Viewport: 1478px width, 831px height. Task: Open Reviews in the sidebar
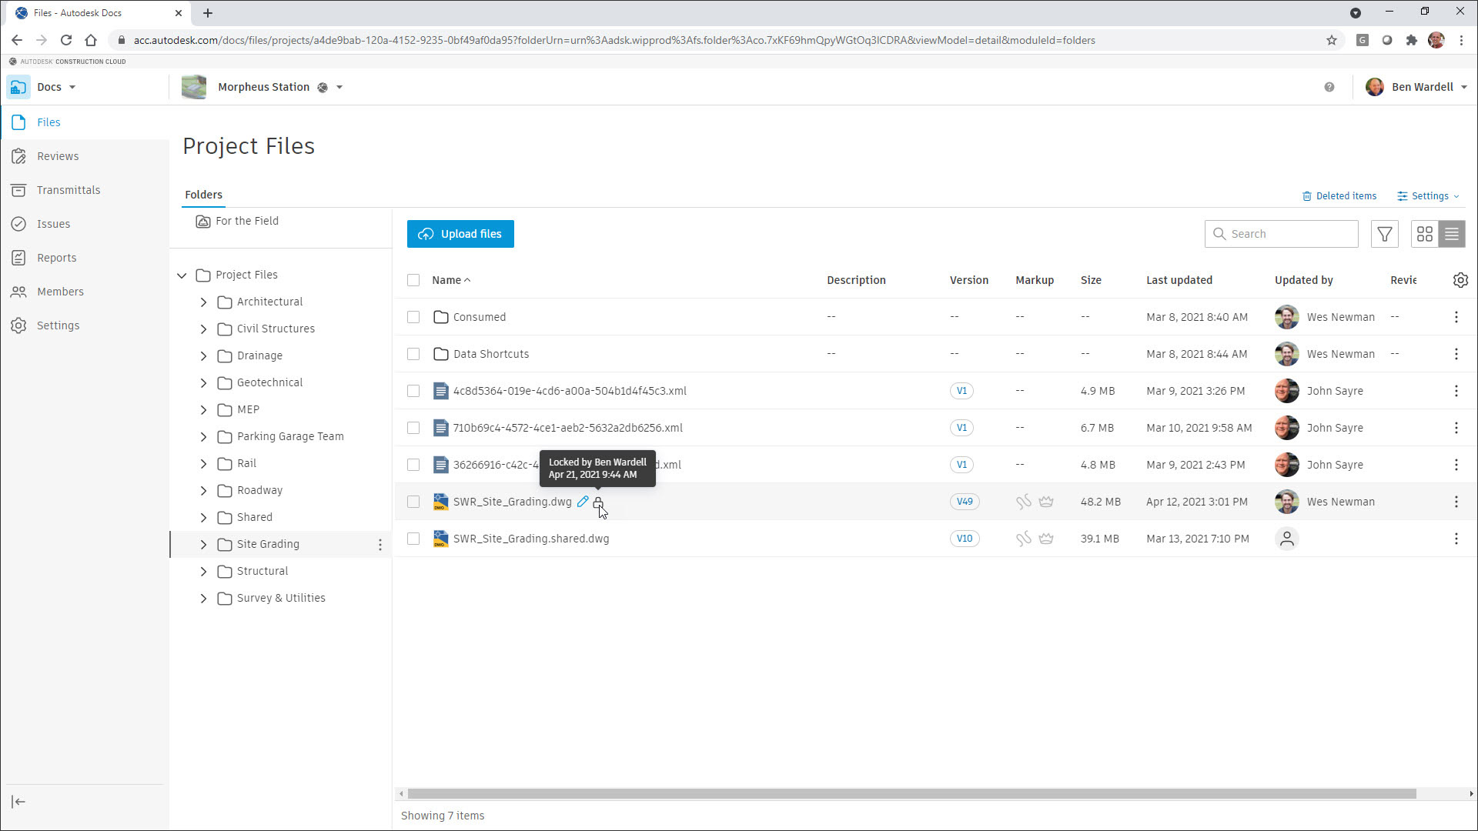[x=58, y=156]
